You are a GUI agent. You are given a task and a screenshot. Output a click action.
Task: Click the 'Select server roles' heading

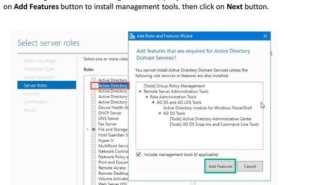(48, 43)
